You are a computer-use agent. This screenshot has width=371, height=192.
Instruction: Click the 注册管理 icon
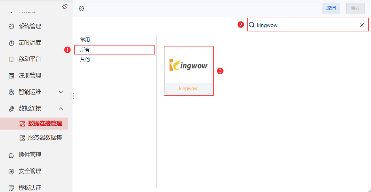pyautogui.click(x=12, y=76)
